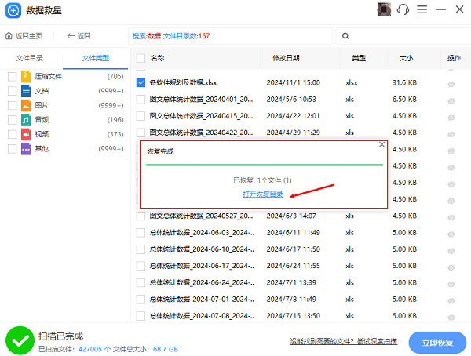
Task: Click the 返回 back button
Action: [x=78, y=36]
